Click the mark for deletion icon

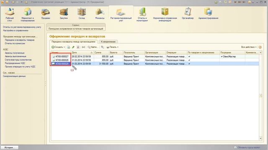pyautogui.click(x=78, y=47)
